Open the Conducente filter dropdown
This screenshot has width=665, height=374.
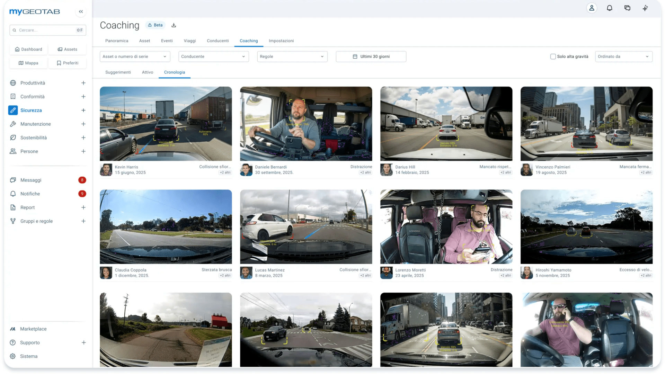(x=213, y=56)
